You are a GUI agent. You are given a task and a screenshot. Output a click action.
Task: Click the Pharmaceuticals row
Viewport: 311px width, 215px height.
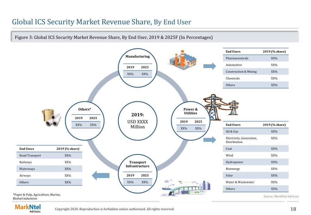256,58
